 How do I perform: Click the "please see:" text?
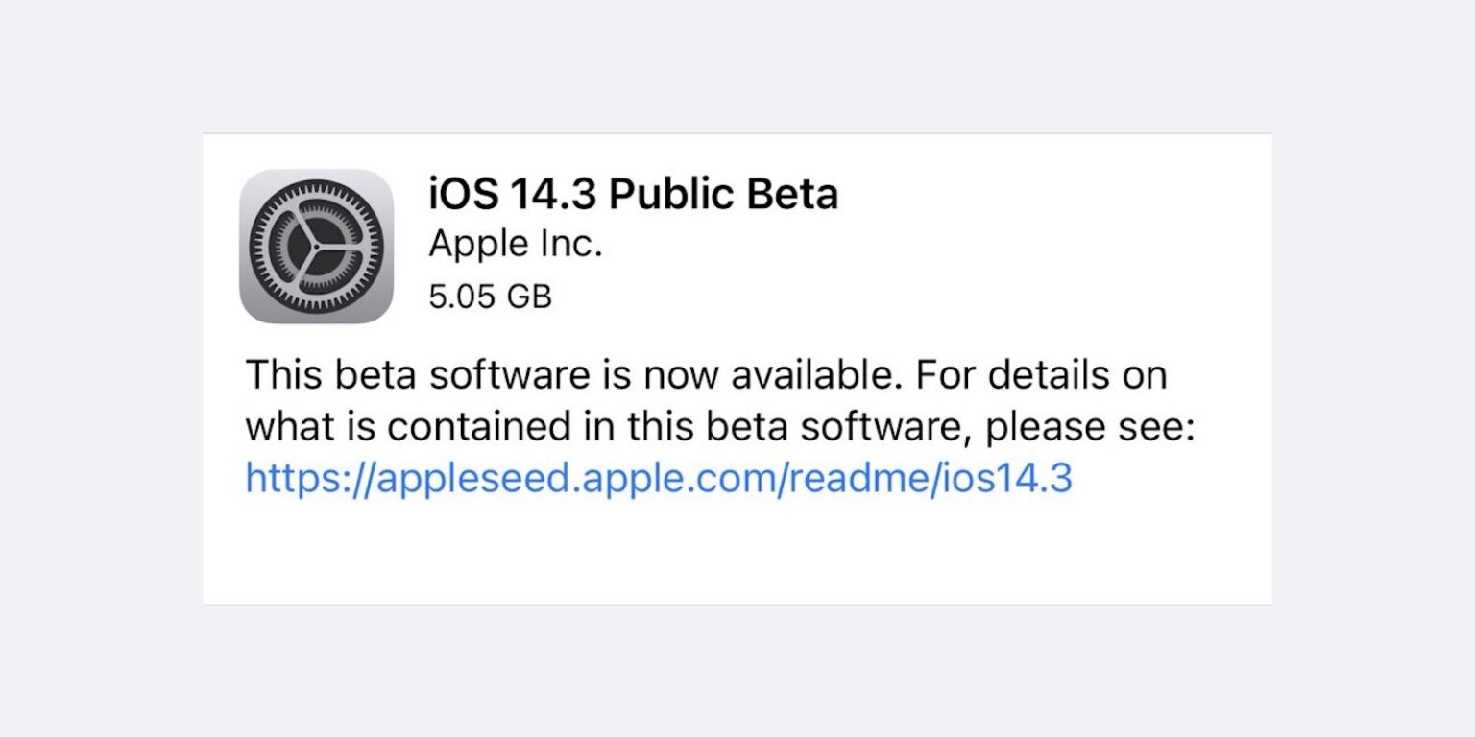tap(1090, 426)
